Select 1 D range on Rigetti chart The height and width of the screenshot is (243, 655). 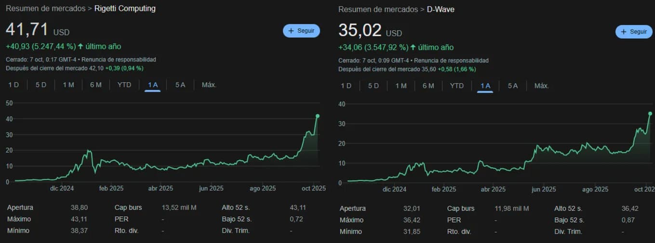click(13, 85)
